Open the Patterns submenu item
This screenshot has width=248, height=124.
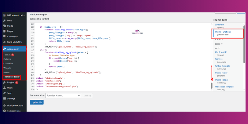pyautogui.click(x=7, y=59)
